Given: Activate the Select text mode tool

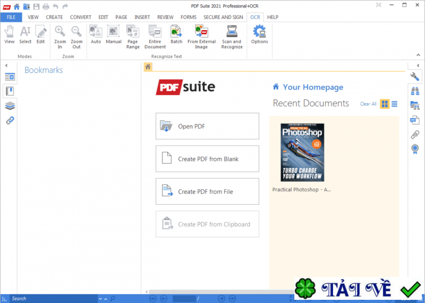Looking at the screenshot, I should pos(25,35).
